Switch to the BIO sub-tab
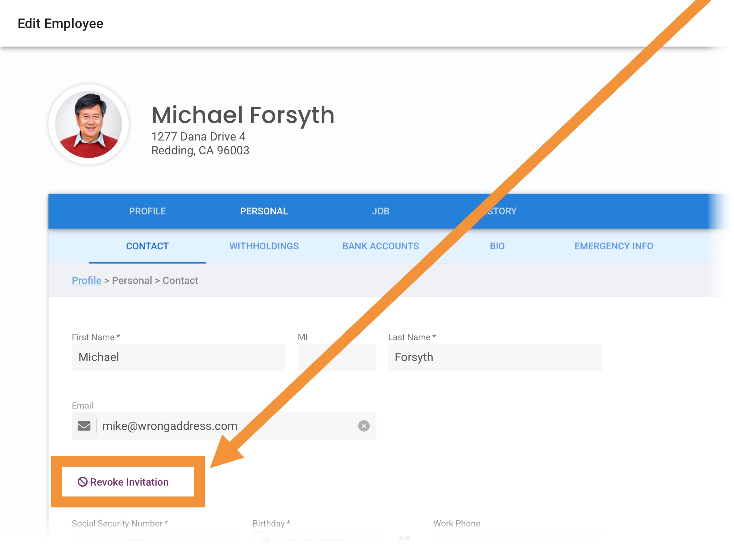Viewport: 734px width, 546px height. 497,246
